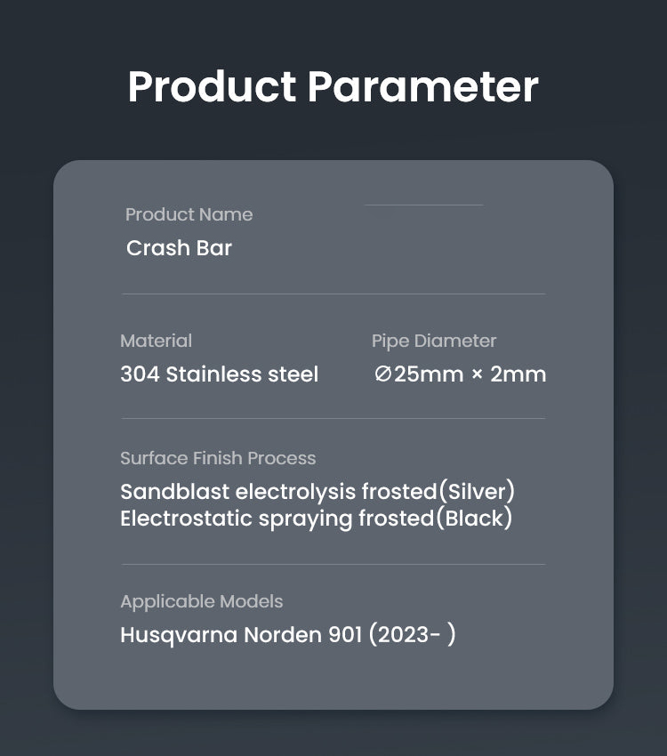The width and height of the screenshot is (667, 756).
Task: Click the Applicable Models label
Action: tap(201, 601)
